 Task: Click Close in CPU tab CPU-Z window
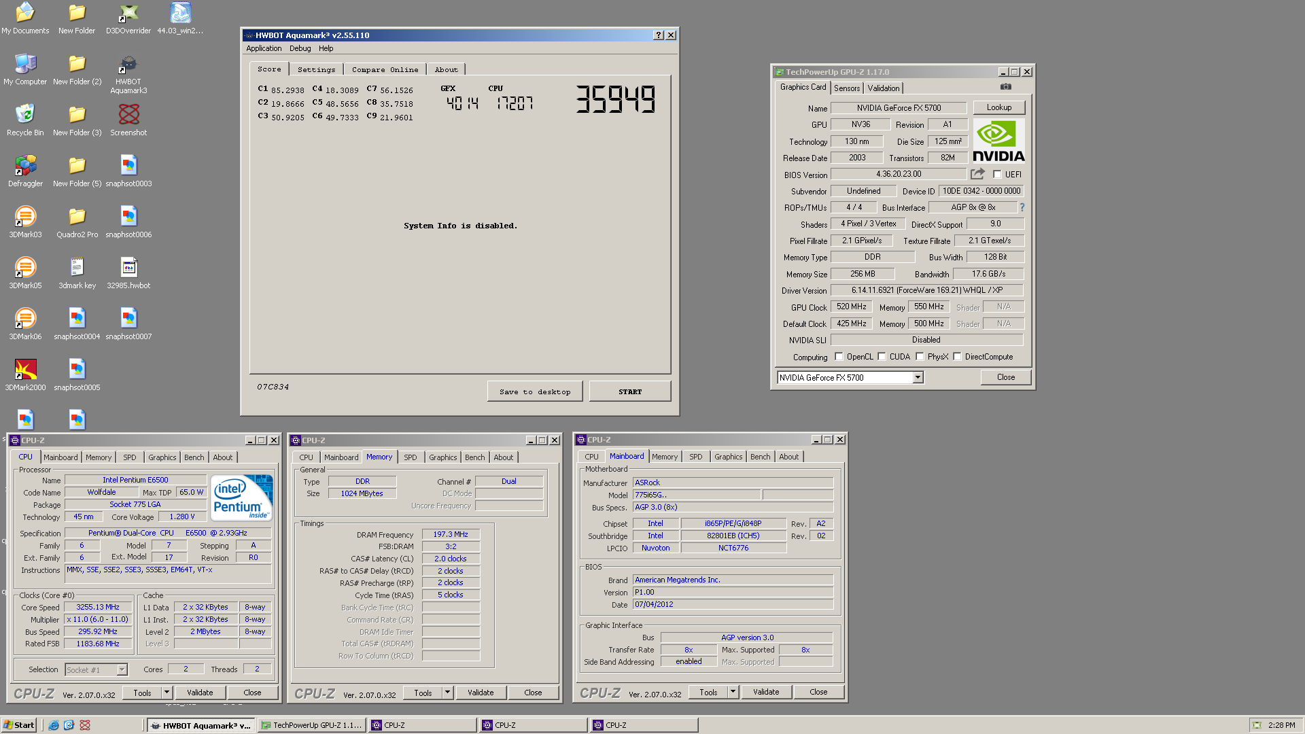[252, 693]
